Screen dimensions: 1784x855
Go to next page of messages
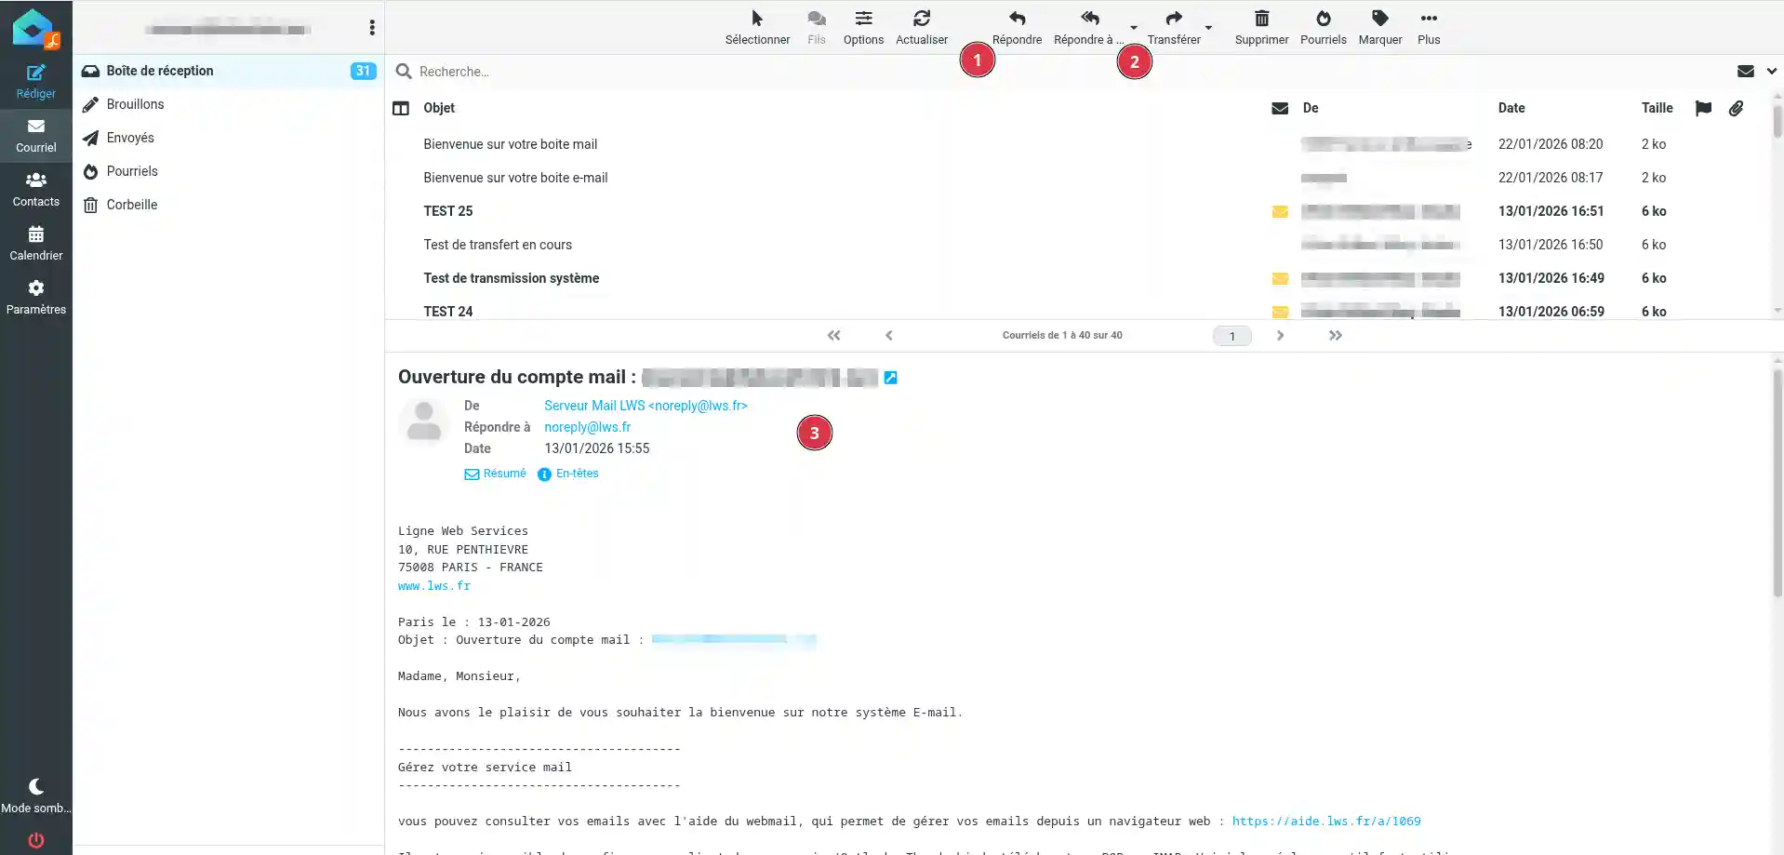(1280, 336)
